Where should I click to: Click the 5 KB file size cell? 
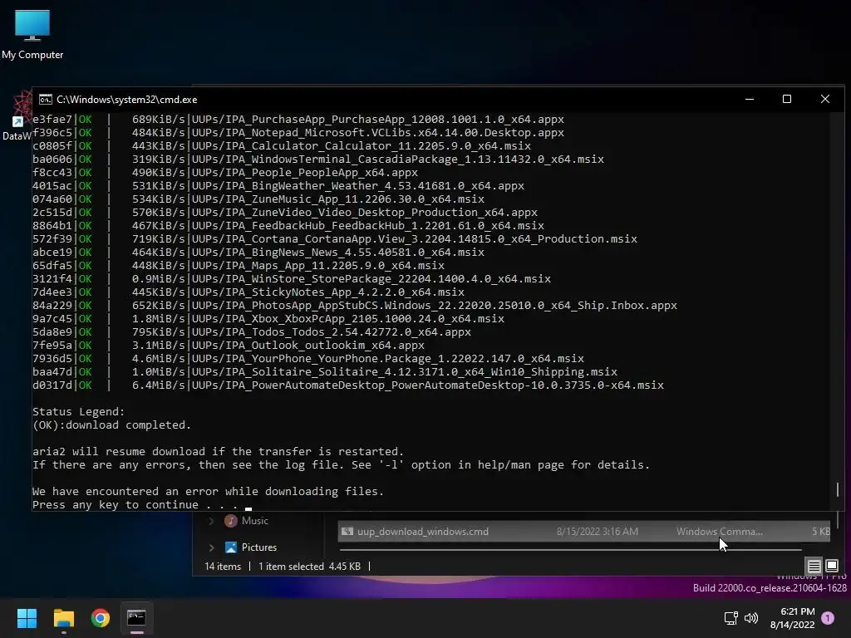[x=820, y=532]
